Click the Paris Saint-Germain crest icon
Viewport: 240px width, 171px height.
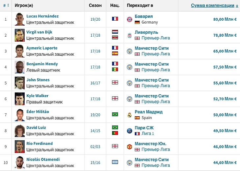129,131
